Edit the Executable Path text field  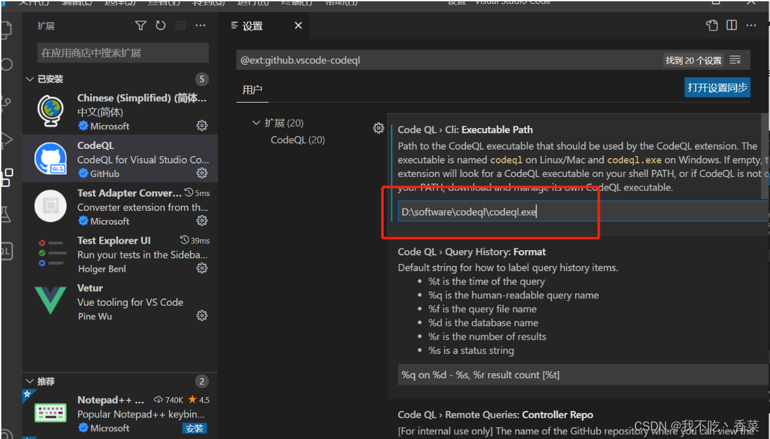[583, 212]
